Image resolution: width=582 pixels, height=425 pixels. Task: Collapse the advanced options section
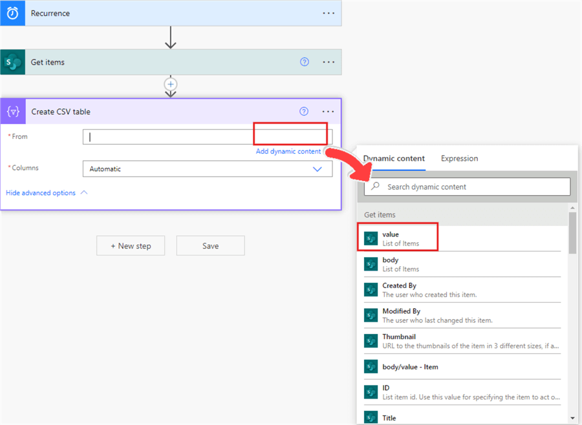coord(47,193)
